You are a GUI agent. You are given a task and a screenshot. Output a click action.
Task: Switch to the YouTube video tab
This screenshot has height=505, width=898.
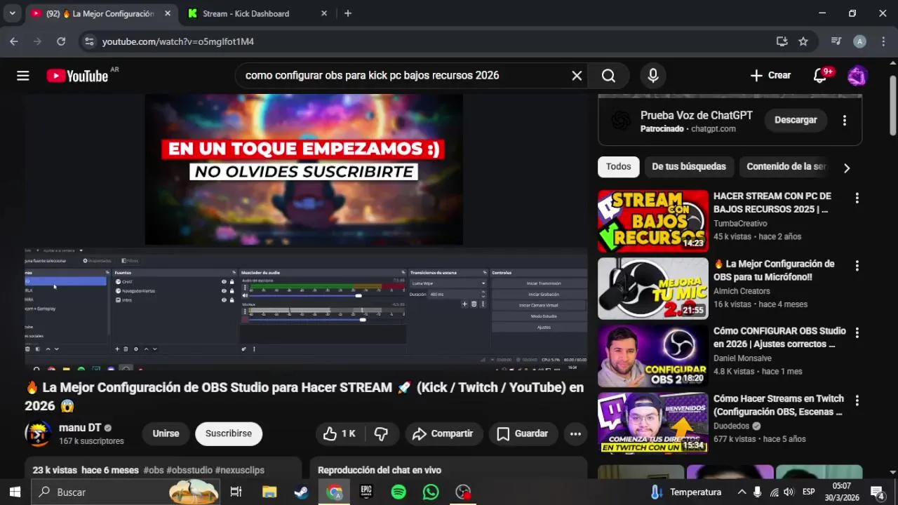tap(101, 13)
